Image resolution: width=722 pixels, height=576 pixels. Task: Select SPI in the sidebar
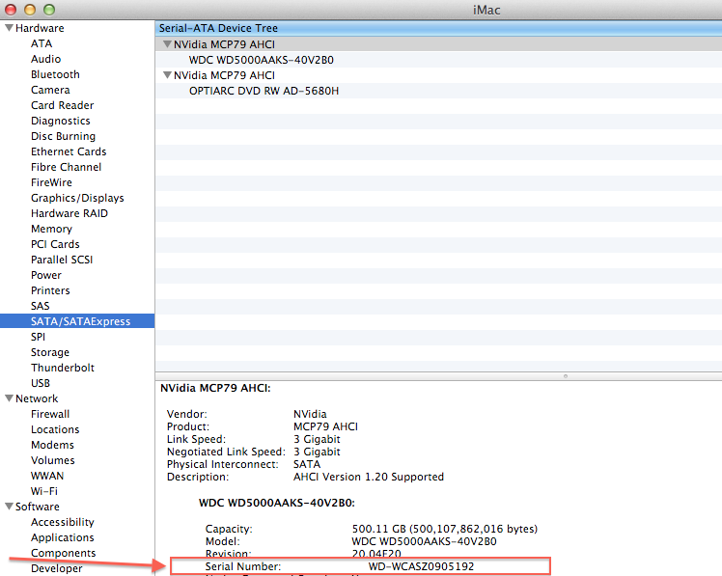coord(39,337)
